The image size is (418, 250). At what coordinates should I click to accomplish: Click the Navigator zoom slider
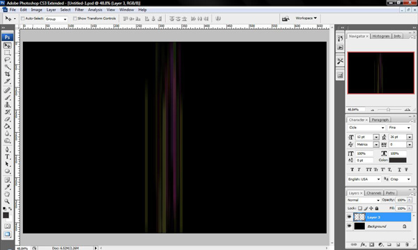(x=389, y=110)
